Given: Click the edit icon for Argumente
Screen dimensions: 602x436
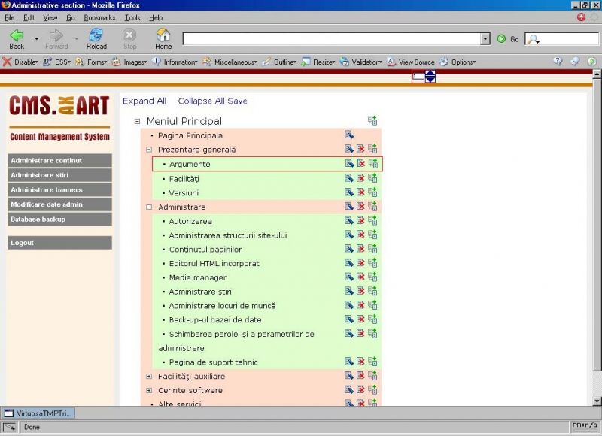Looking at the screenshot, I should (349, 163).
